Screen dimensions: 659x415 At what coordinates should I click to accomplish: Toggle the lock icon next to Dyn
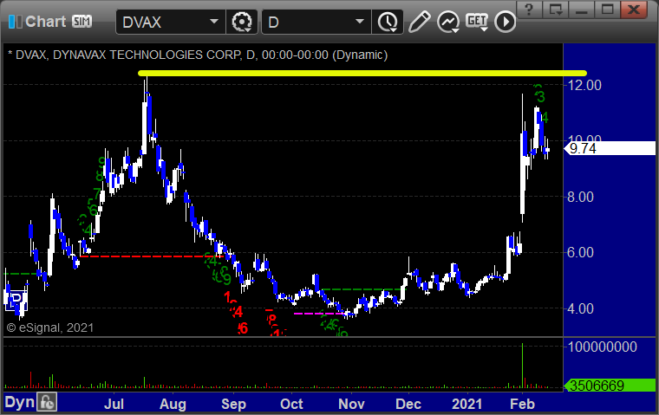[x=47, y=402]
